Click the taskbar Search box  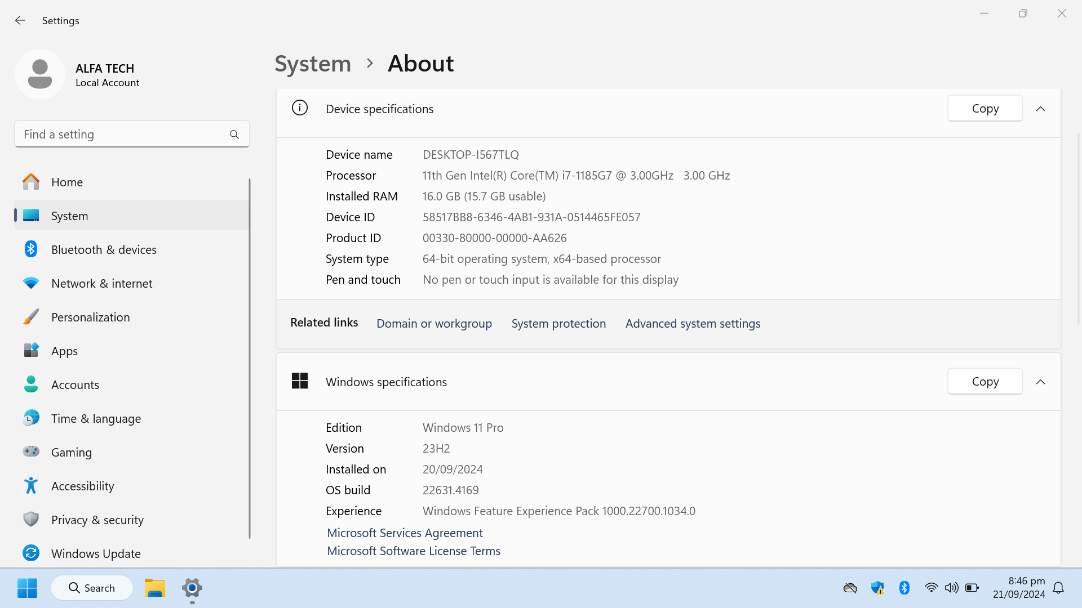[92, 588]
